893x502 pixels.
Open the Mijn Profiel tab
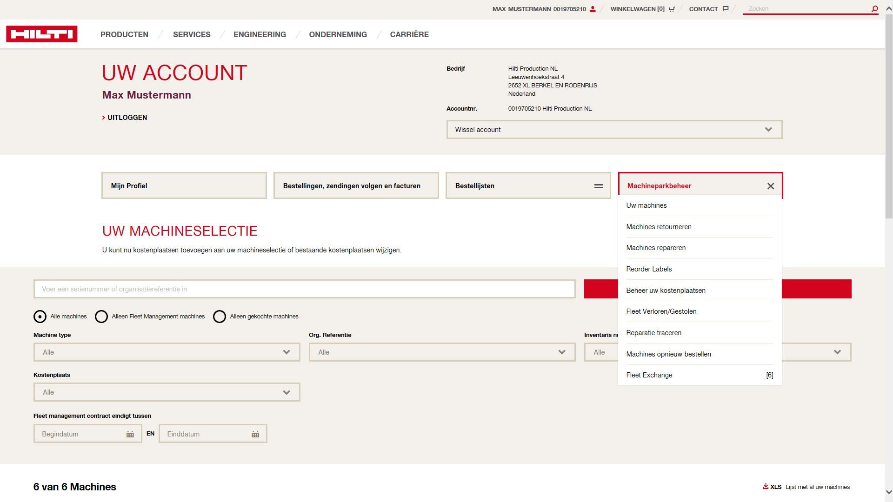click(x=184, y=186)
